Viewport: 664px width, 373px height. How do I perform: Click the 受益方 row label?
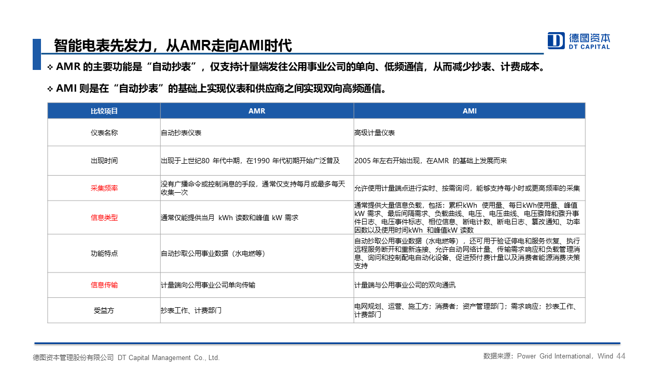point(104,310)
